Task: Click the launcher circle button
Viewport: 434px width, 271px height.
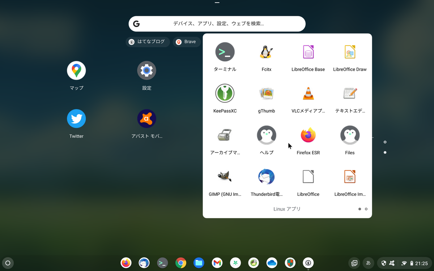Action: pyautogui.click(x=8, y=263)
